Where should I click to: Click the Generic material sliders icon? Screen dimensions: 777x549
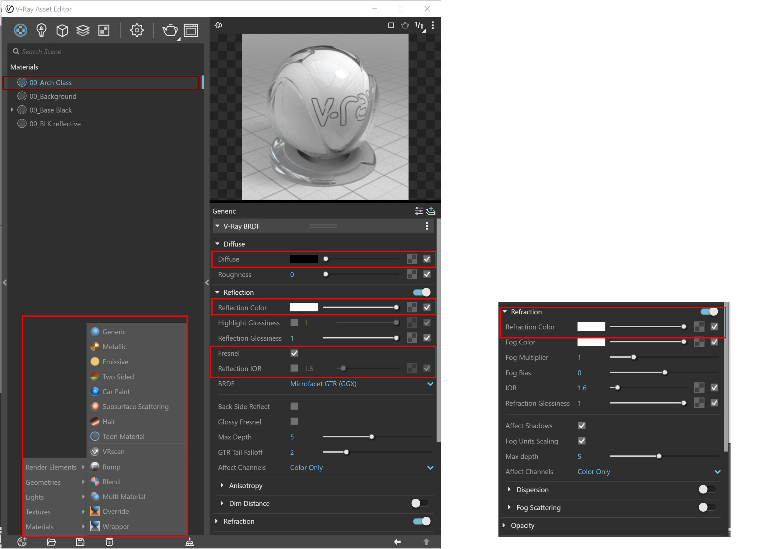(419, 211)
